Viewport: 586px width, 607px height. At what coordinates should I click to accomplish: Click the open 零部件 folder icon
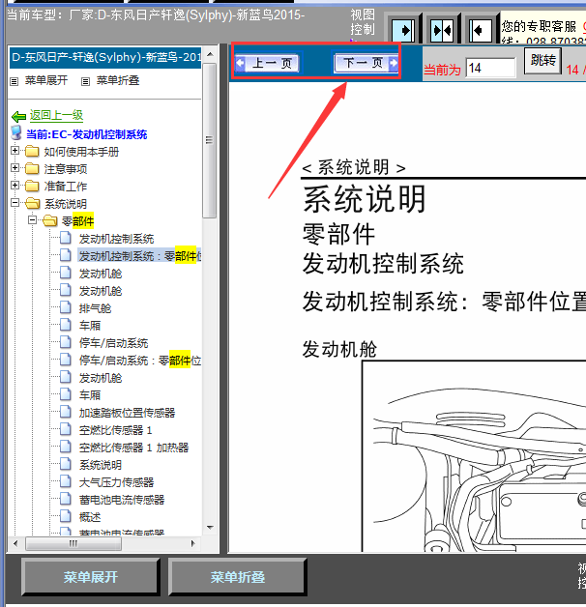pos(50,220)
